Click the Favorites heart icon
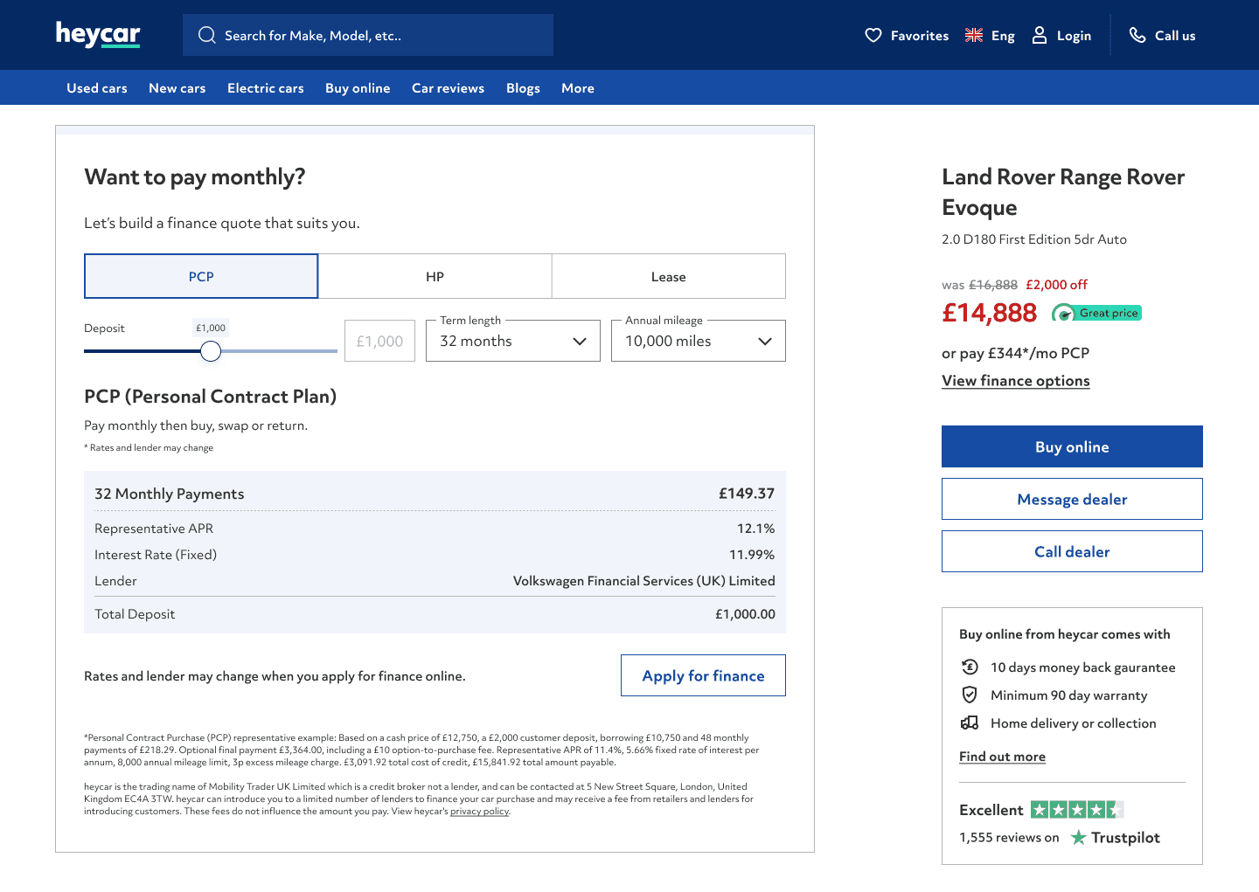 coord(873,35)
